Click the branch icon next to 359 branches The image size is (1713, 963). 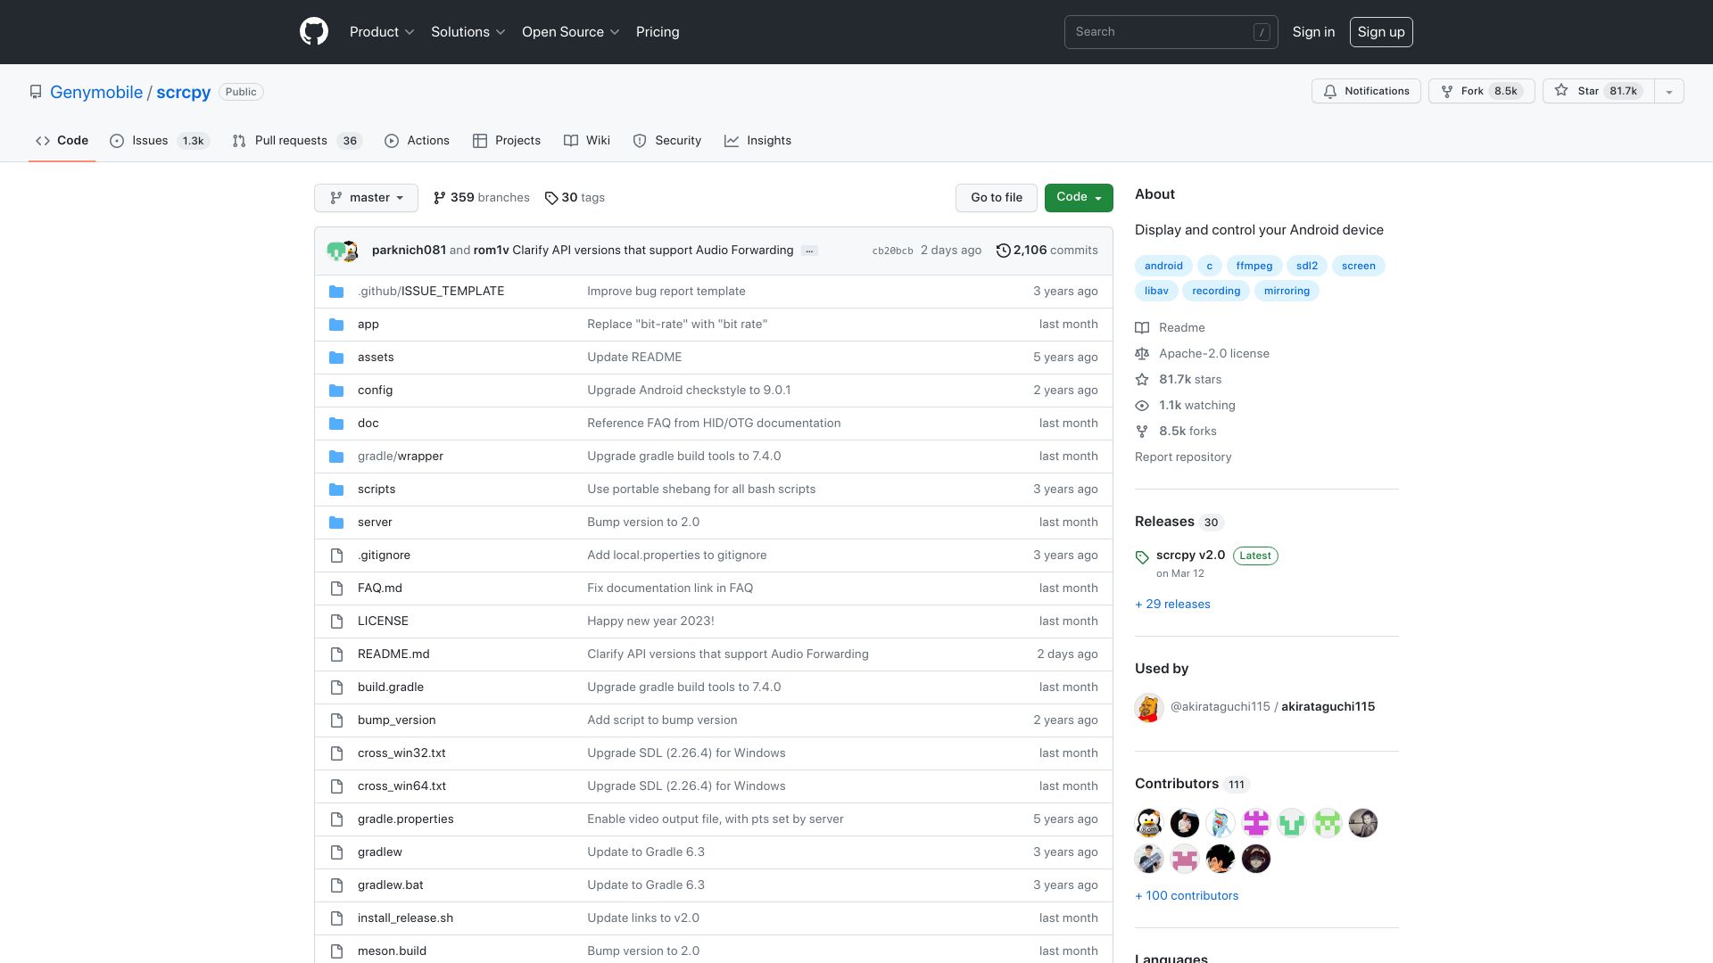pos(440,198)
